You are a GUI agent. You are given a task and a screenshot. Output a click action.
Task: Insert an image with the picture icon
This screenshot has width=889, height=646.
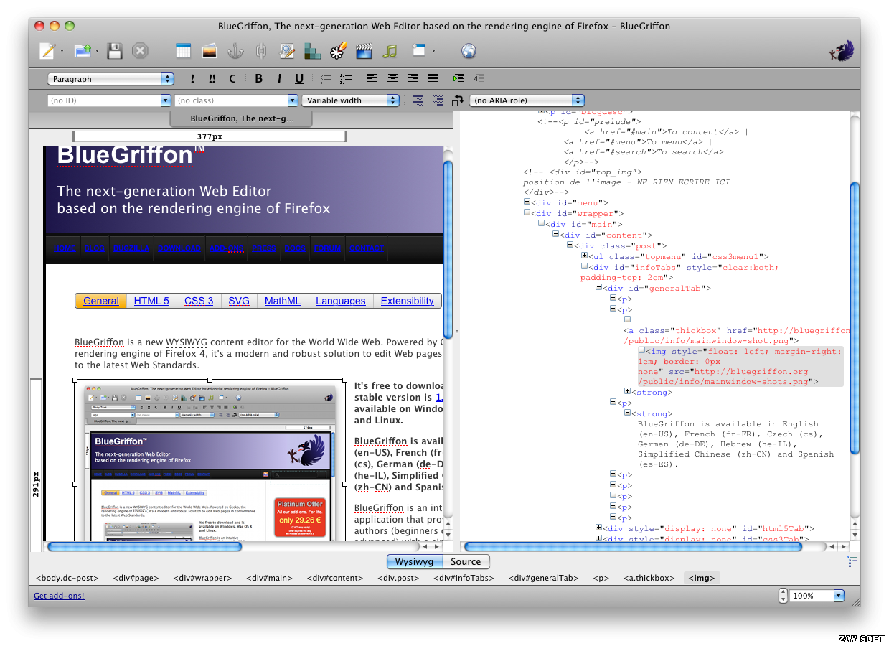[x=210, y=51]
